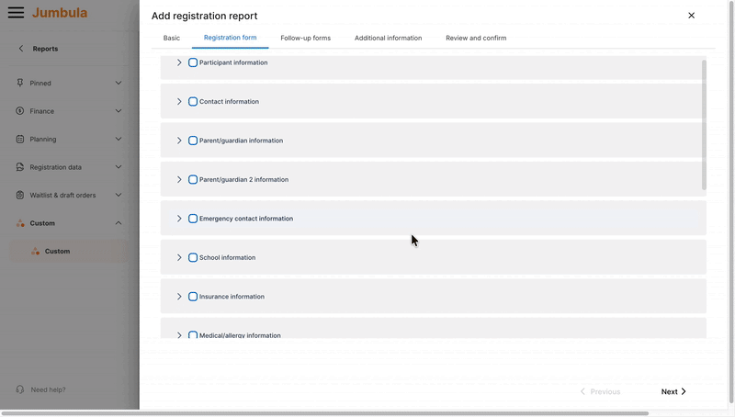Image resolution: width=735 pixels, height=417 pixels.
Task: Click the vertical scrollbar in form list
Action: pyautogui.click(x=704, y=124)
